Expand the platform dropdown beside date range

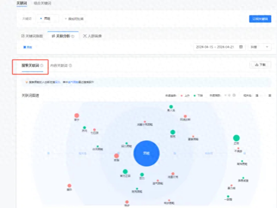259,47
